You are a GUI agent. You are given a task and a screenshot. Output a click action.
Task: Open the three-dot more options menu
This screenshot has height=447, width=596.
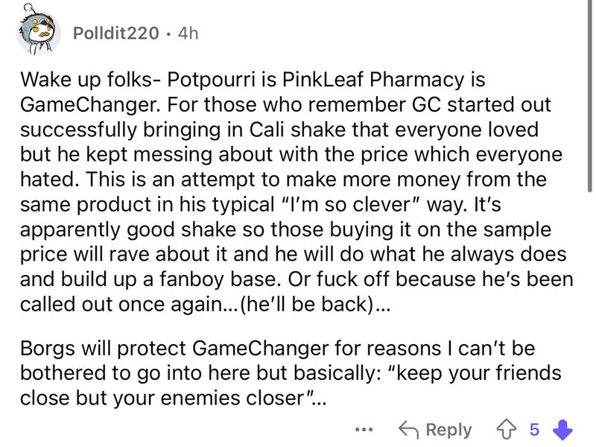click(364, 430)
